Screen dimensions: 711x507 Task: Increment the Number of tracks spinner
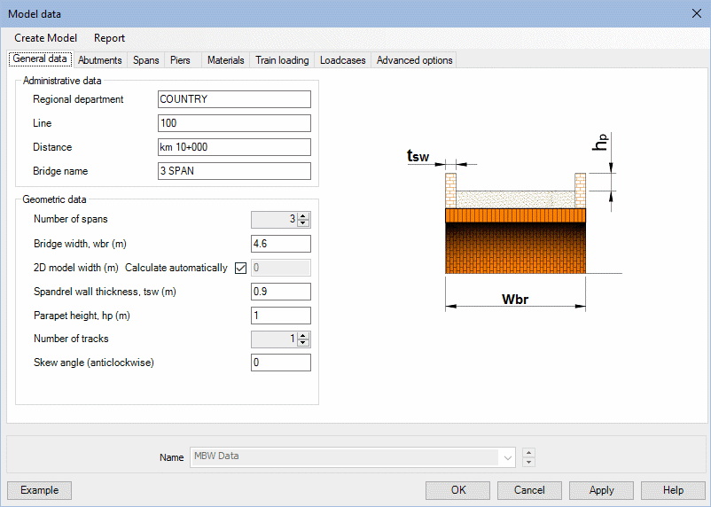[x=304, y=335]
